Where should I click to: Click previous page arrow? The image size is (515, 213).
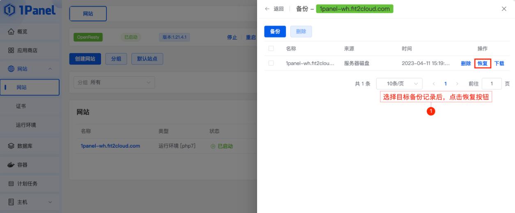434,84
